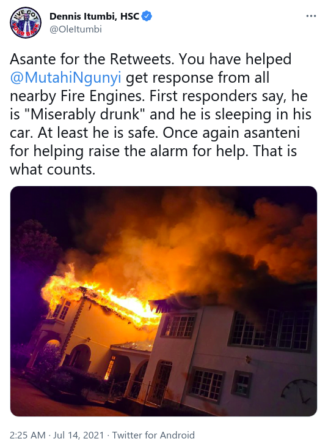328x444 pixels.
Task: Click the "what counts." closing line
Action: [x=53, y=170]
